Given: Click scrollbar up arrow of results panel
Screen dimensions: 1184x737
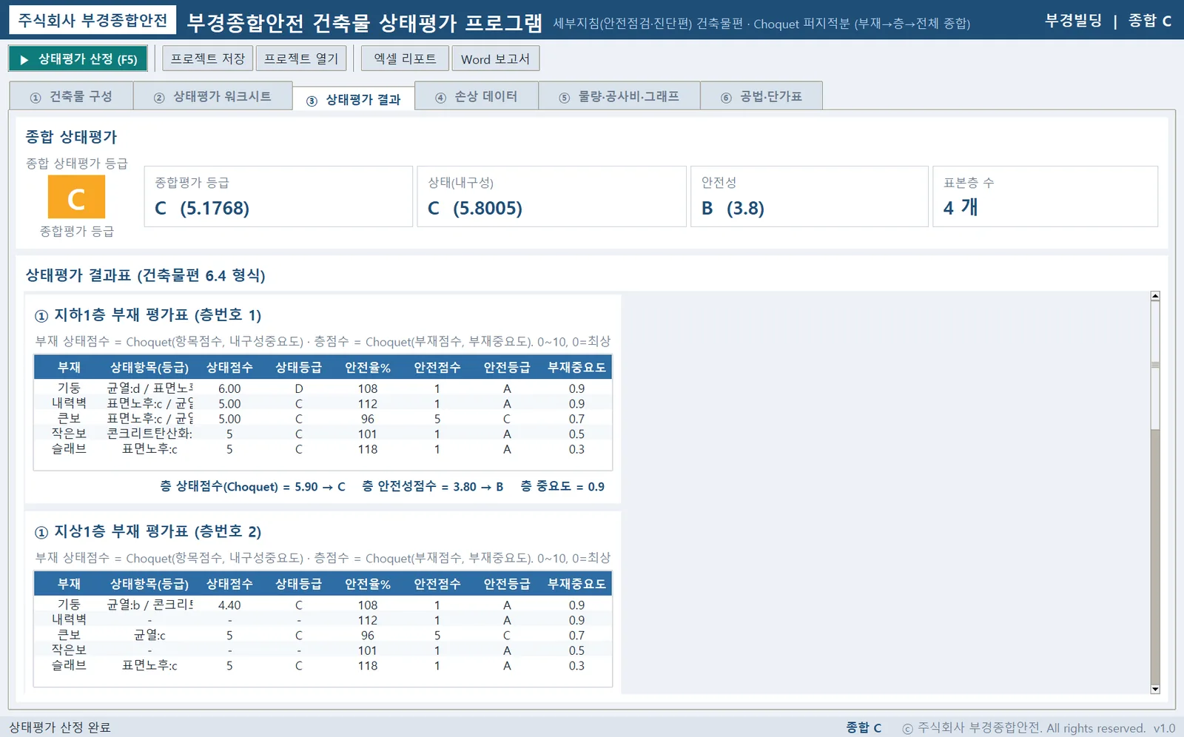Looking at the screenshot, I should pyautogui.click(x=1155, y=296).
